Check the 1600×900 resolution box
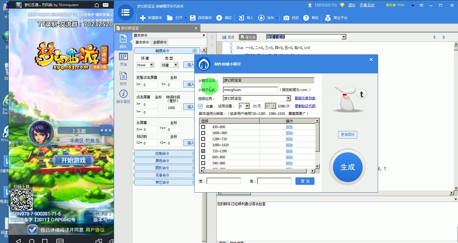The image size is (458, 243). pos(203,133)
